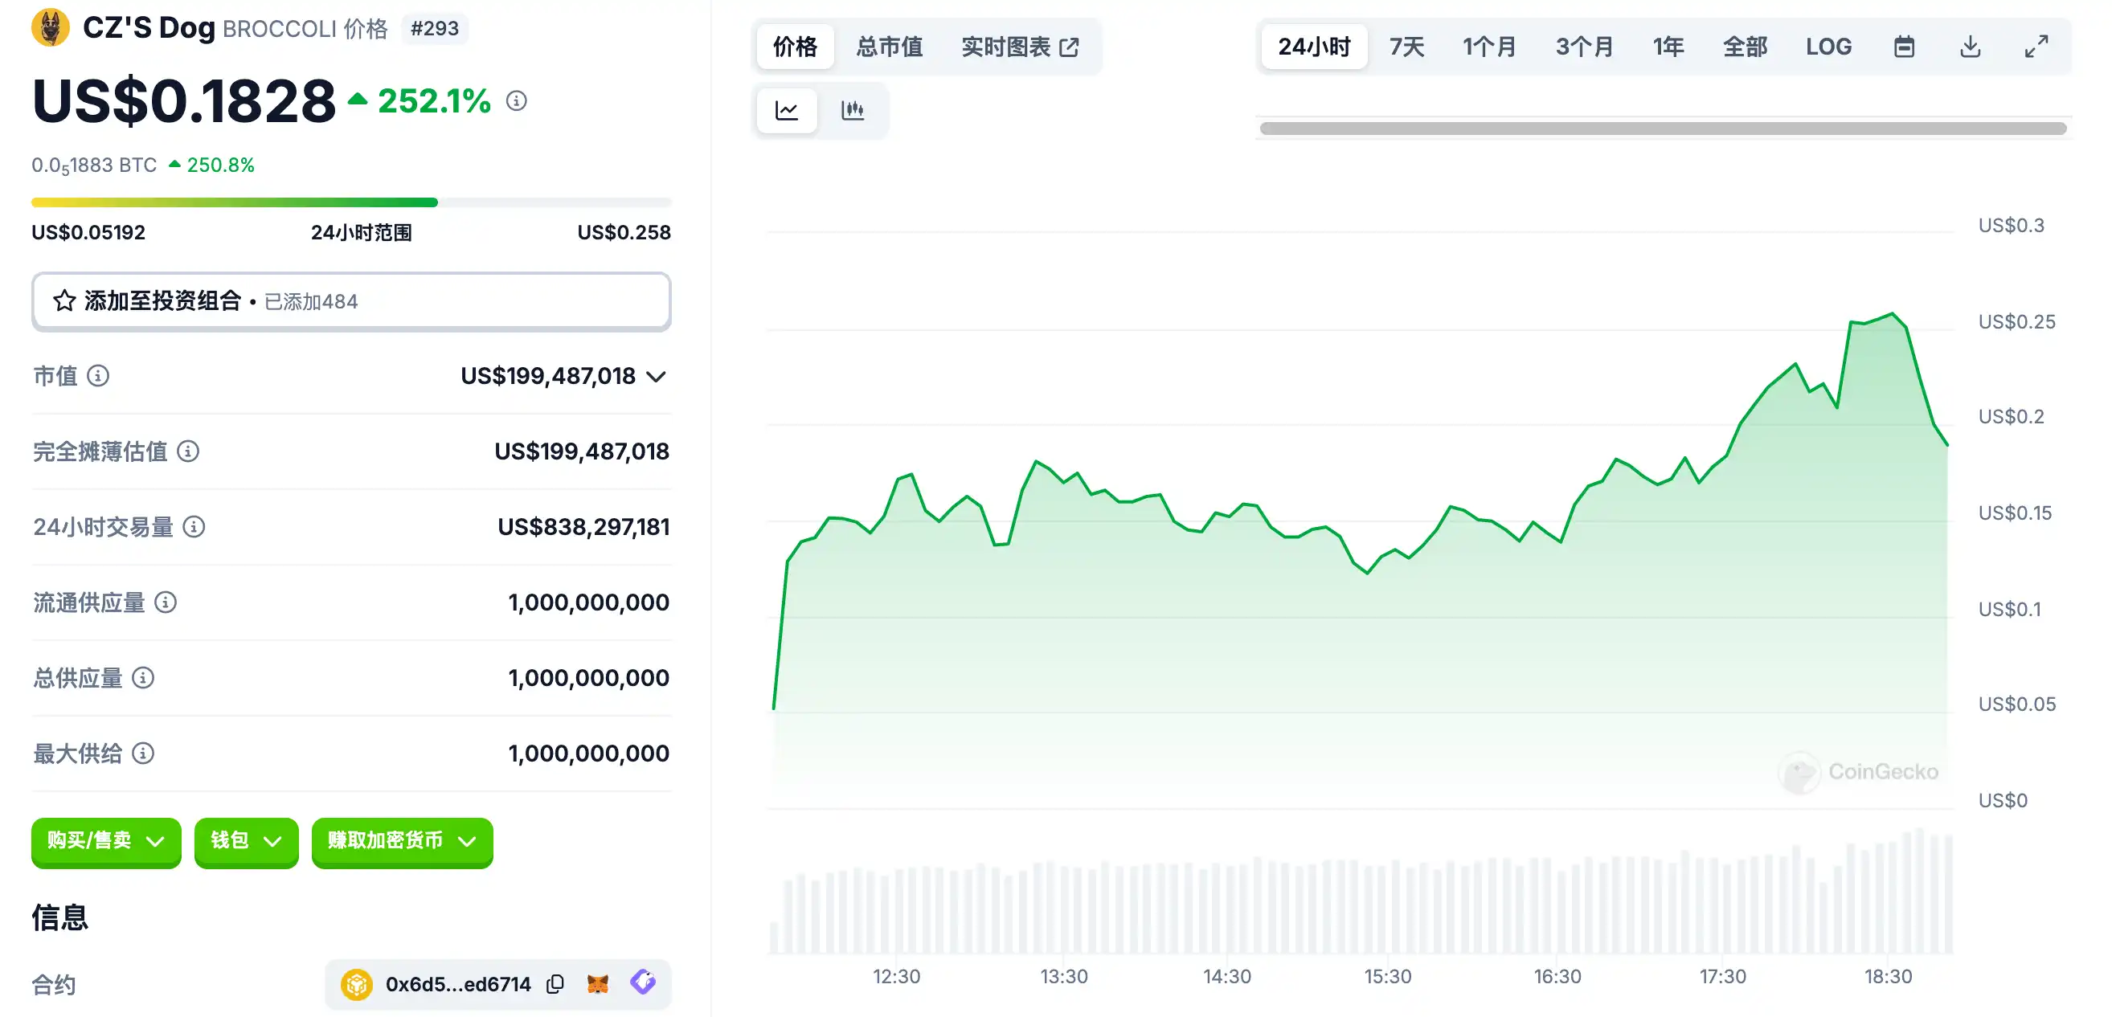
Task: Open the 实时图表 tab
Action: point(1019,47)
